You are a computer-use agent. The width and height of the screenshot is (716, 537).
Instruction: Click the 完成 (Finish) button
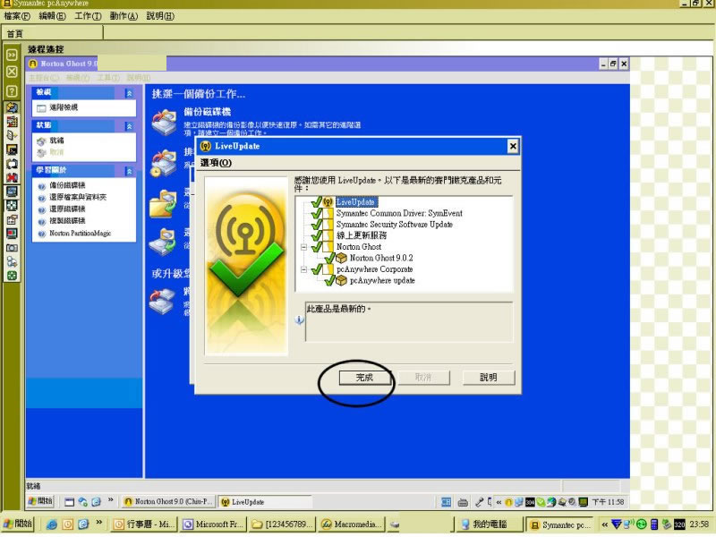click(363, 378)
